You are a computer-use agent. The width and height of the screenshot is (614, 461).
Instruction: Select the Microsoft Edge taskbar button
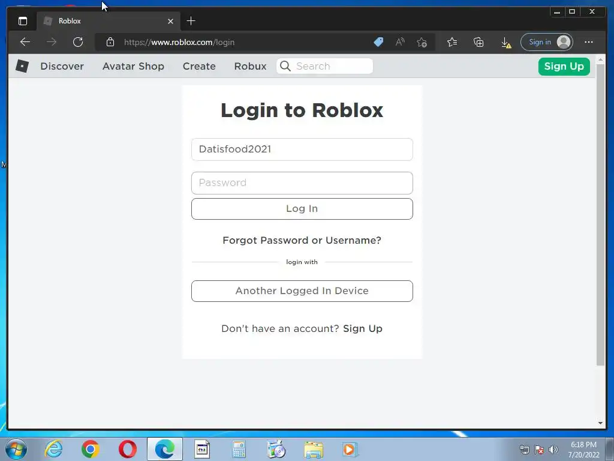pos(165,449)
